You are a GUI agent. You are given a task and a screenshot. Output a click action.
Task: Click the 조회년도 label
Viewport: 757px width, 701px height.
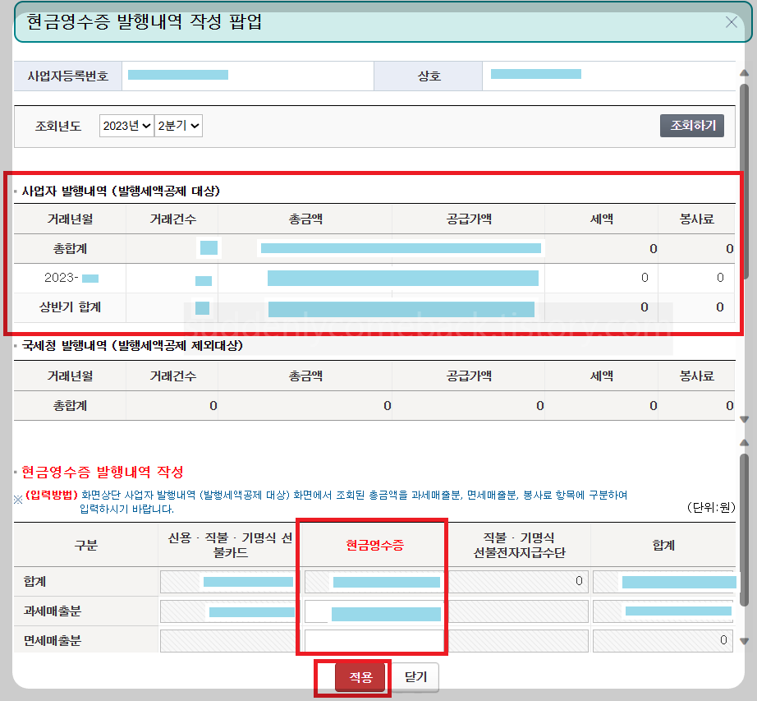point(58,126)
